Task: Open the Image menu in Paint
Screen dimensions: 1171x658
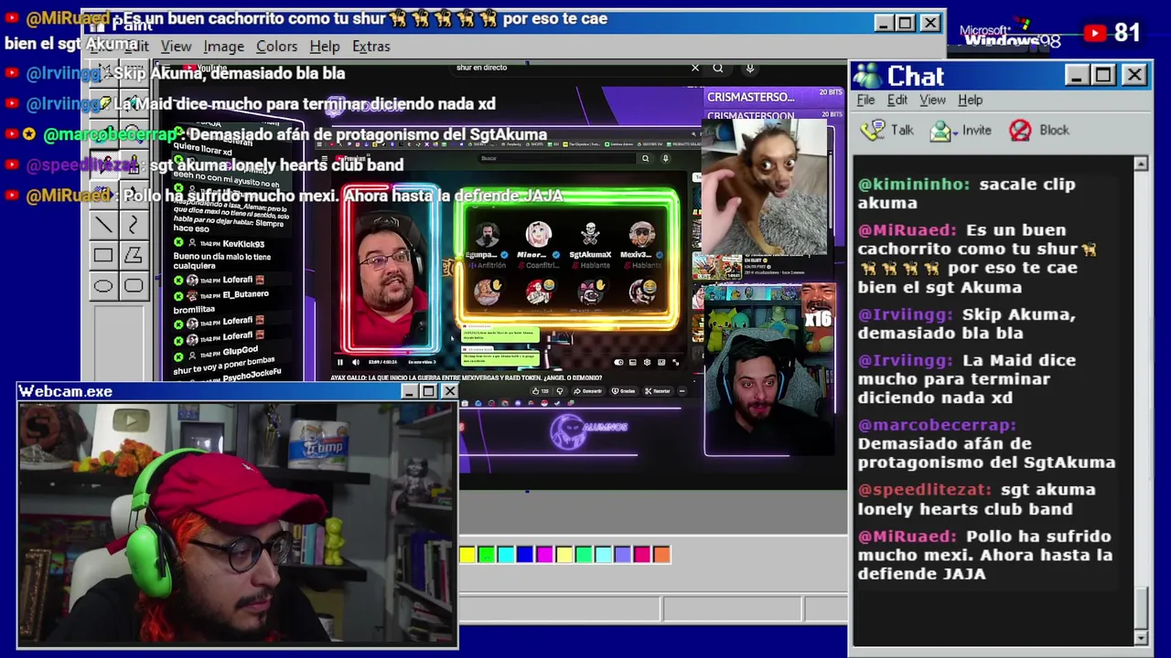Action: (224, 47)
